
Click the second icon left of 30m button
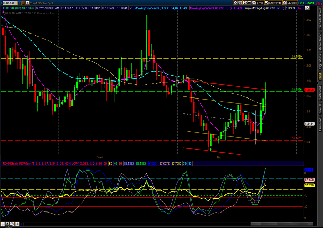coord(240,3)
